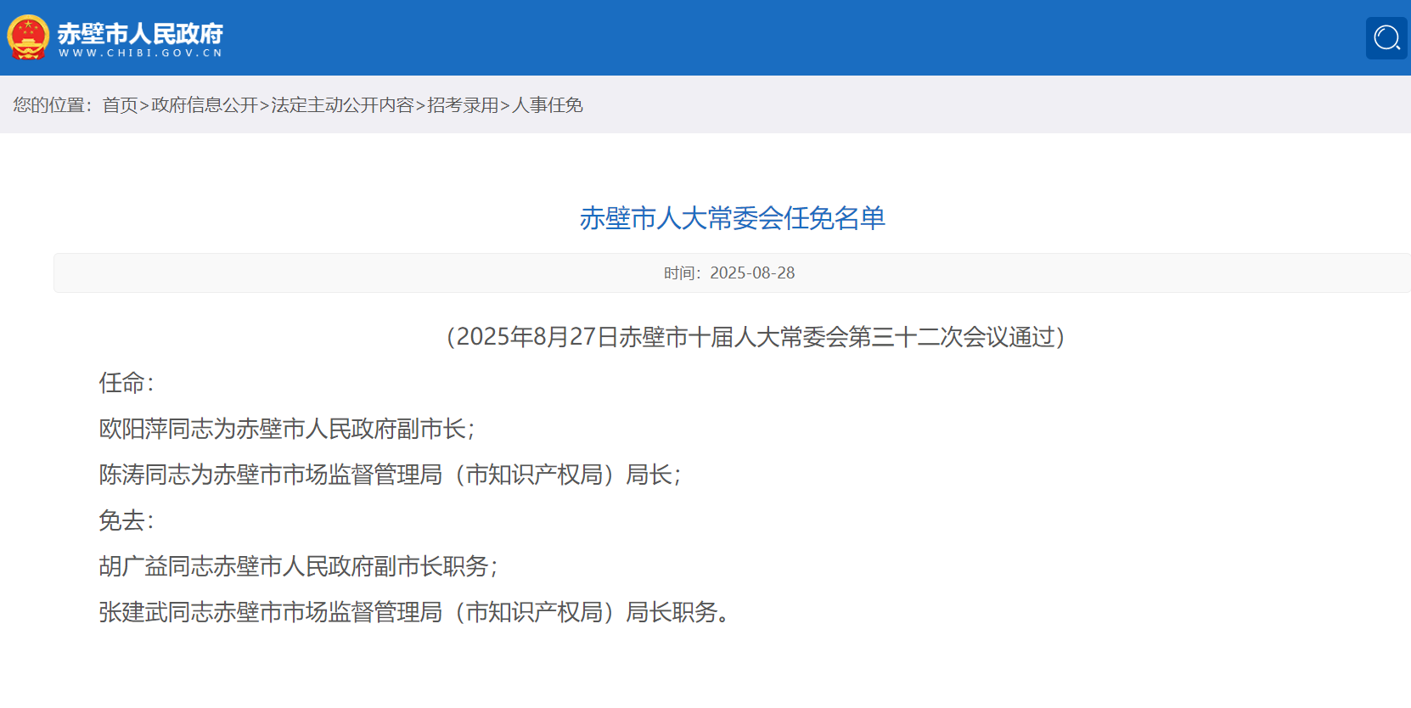This screenshot has width=1411, height=708.
Task: Select line about 胡广益同志
Action: pyautogui.click(x=299, y=566)
